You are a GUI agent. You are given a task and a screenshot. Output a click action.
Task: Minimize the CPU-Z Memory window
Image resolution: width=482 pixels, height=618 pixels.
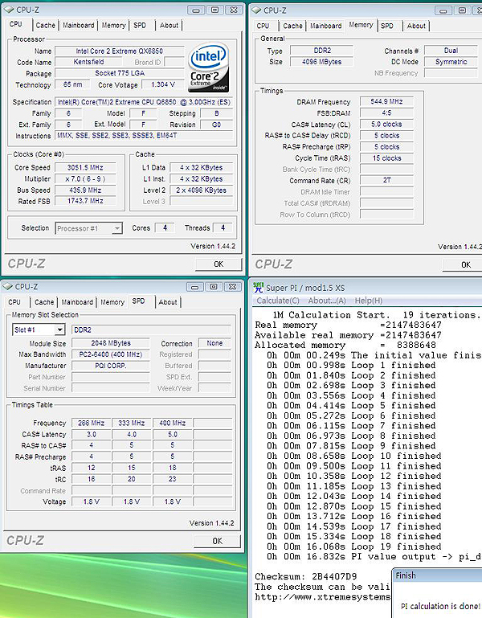click(x=443, y=10)
